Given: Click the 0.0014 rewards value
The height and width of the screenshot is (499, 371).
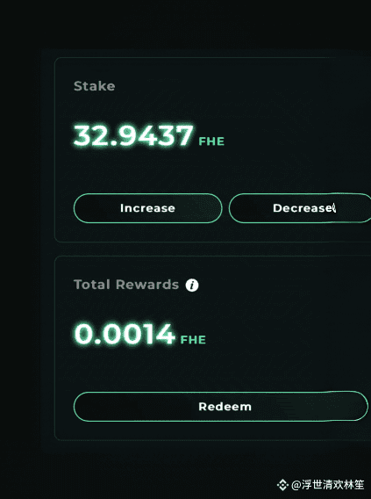Looking at the screenshot, I should (125, 334).
